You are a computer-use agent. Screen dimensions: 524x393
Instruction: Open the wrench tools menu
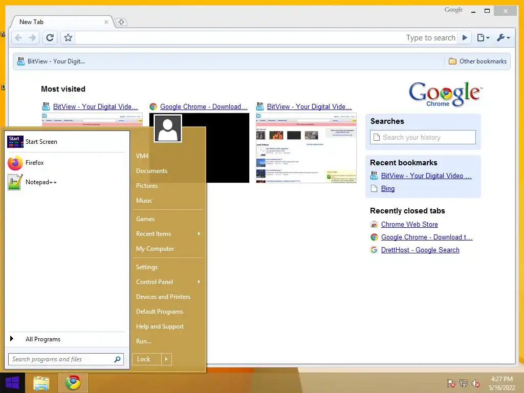pyautogui.click(x=504, y=38)
